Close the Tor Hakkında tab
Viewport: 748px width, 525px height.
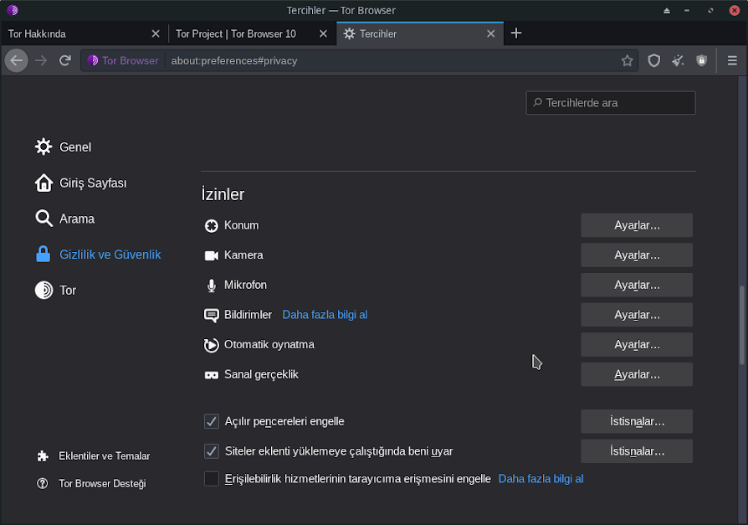(x=156, y=33)
